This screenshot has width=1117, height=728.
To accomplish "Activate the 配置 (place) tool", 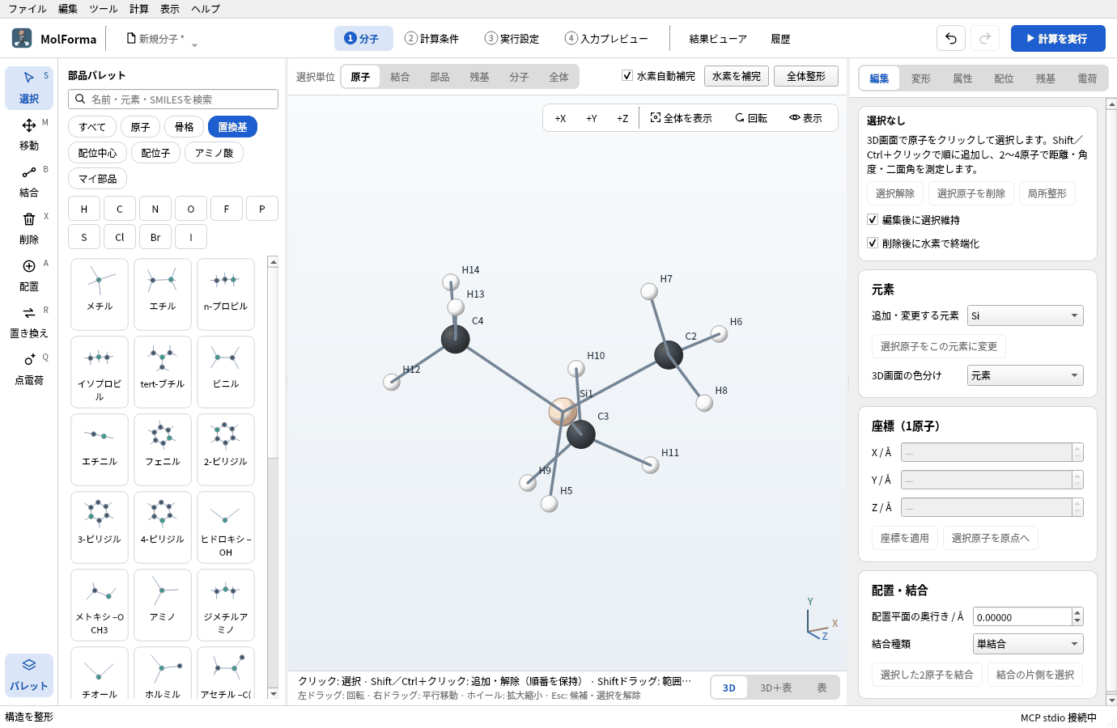I will click(29, 275).
